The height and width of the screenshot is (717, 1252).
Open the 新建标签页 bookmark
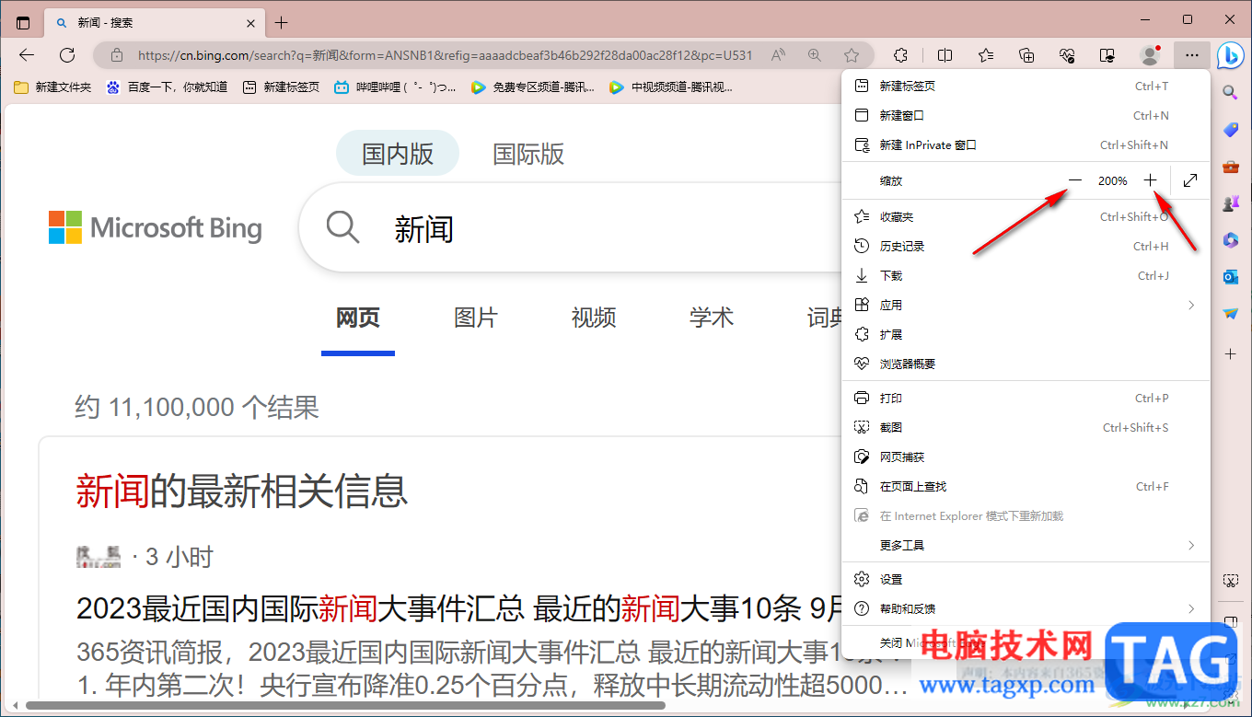click(x=281, y=87)
